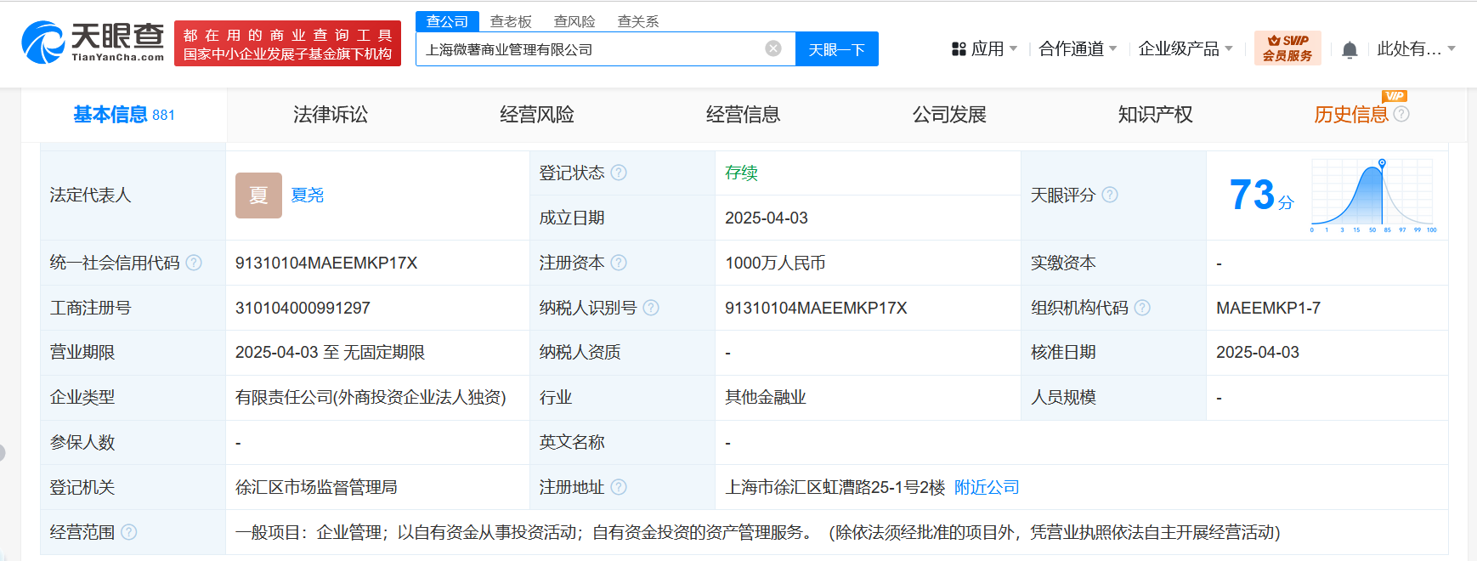Click registration number 310104000991297
The image size is (1477, 561).
pyautogui.click(x=303, y=308)
